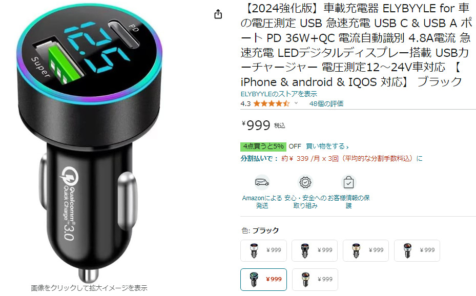The width and height of the screenshot is (476, 296).
Task: Click the 買い物をする link
Action: 327,146
